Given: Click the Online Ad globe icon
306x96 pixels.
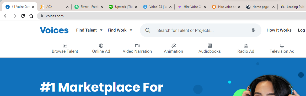Looking at the screenshot, I should (101, 46).
